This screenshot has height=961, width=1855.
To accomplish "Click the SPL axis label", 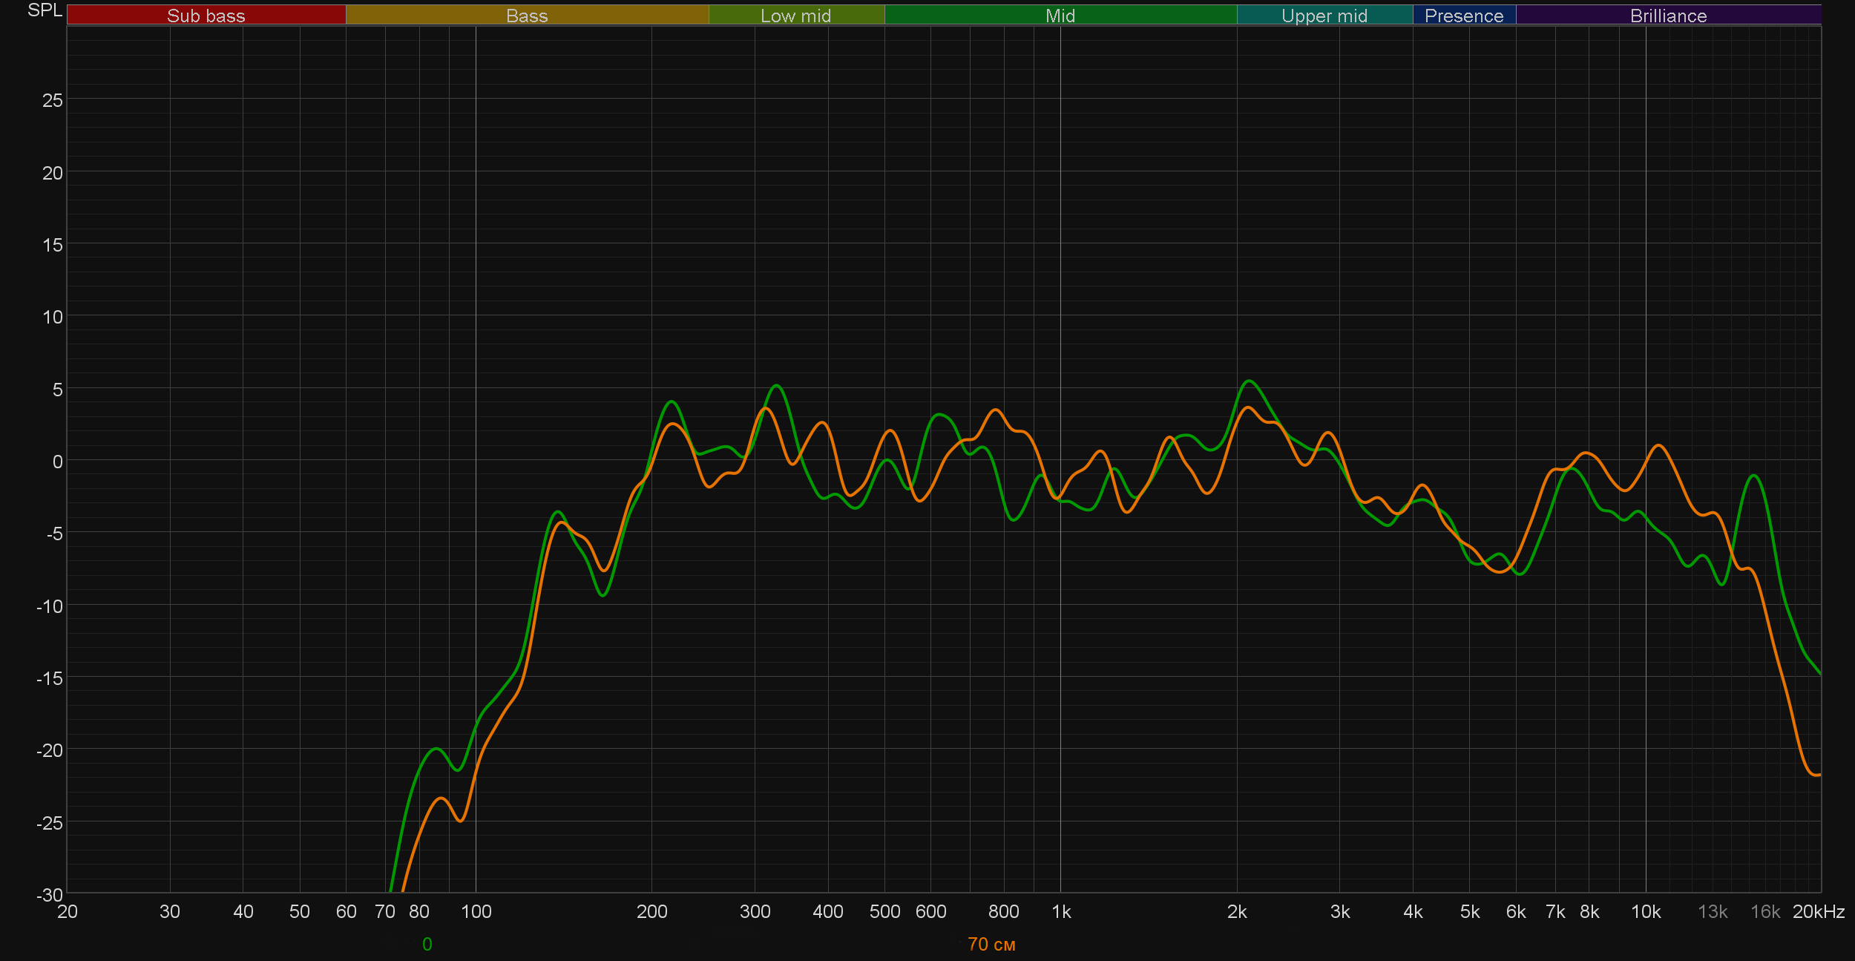I will click(x=45, y=10).
